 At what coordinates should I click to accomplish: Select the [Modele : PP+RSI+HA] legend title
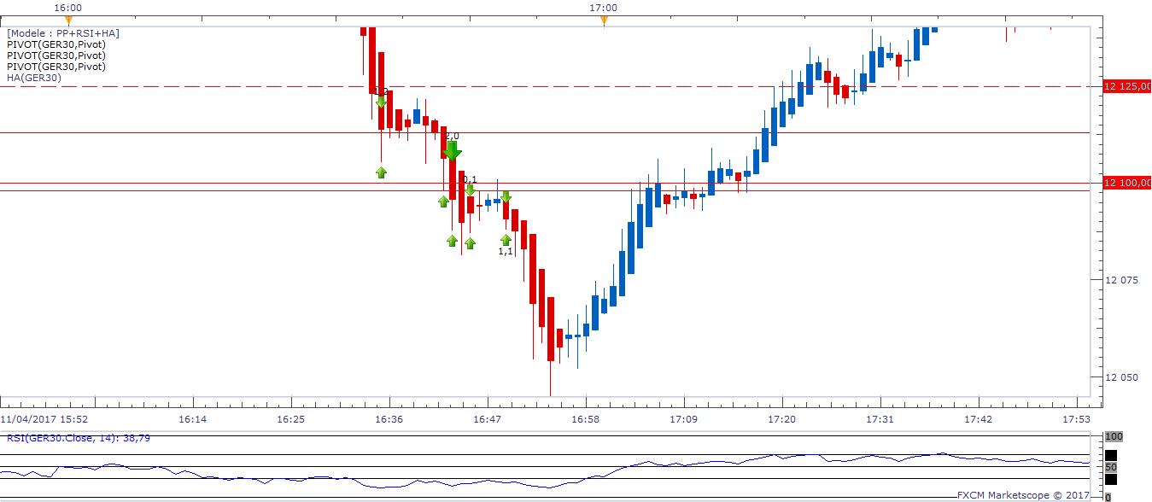tap(63, 33)
